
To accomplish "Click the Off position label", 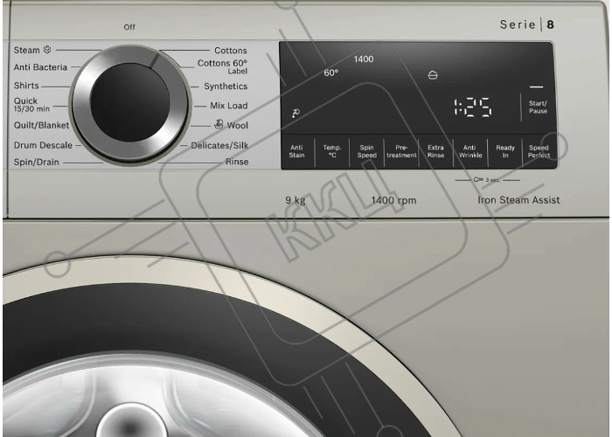I will point(129,27).
